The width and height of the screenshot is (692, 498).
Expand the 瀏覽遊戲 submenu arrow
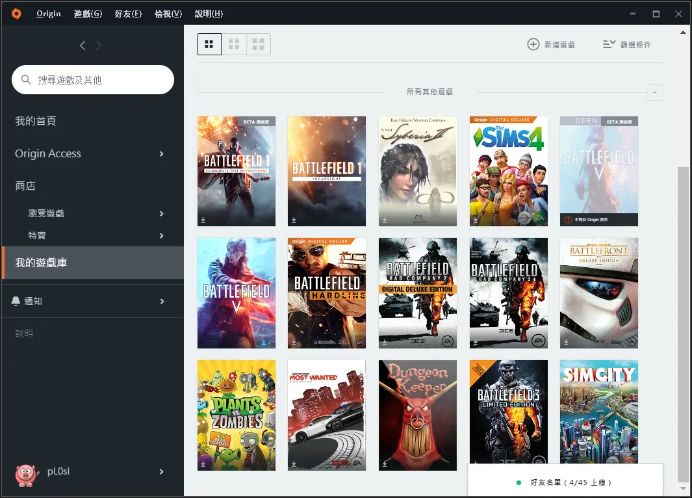[162, 214]
